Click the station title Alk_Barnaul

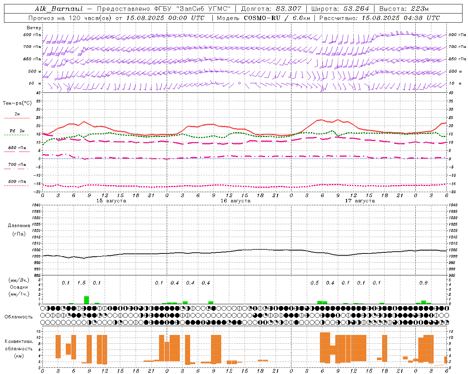point(59,9)
